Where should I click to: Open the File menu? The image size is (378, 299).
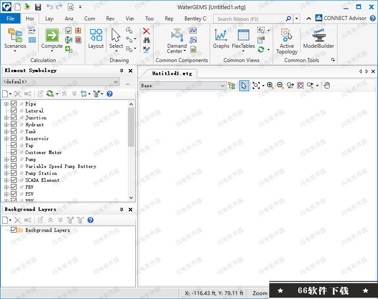point(10,19)
